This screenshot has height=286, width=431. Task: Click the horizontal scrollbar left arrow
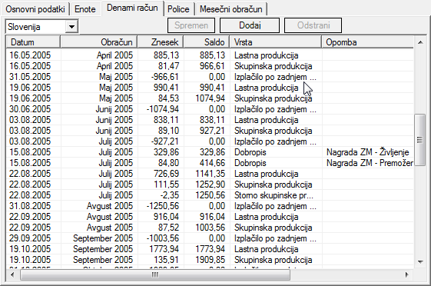pyautogui.click(x=12, y=274)
